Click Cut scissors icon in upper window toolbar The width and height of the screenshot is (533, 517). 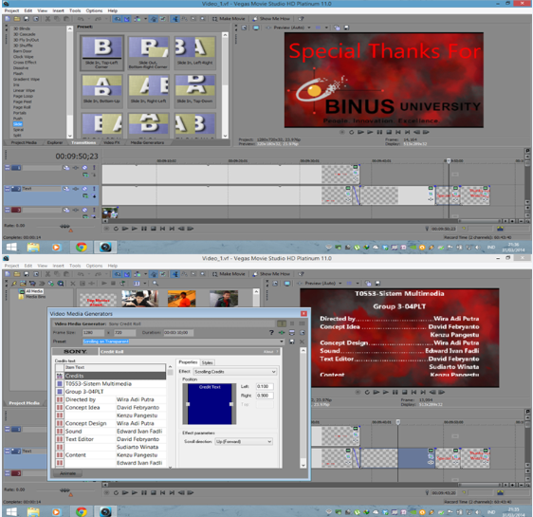[x=47, y=19]
